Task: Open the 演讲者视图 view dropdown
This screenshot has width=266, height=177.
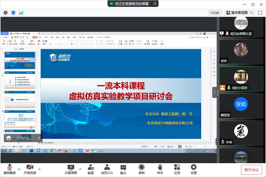Action: 239,13
